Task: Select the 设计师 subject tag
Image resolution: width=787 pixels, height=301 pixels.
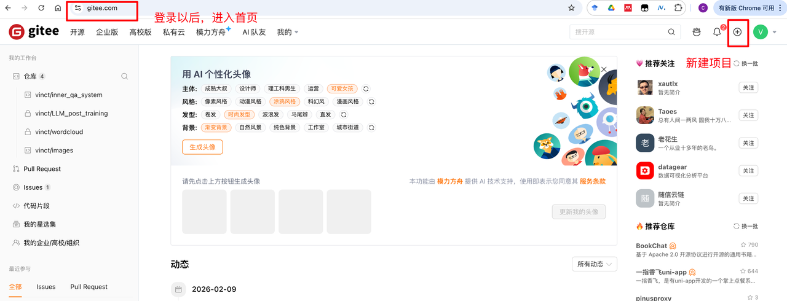Action: pos(248,88)
